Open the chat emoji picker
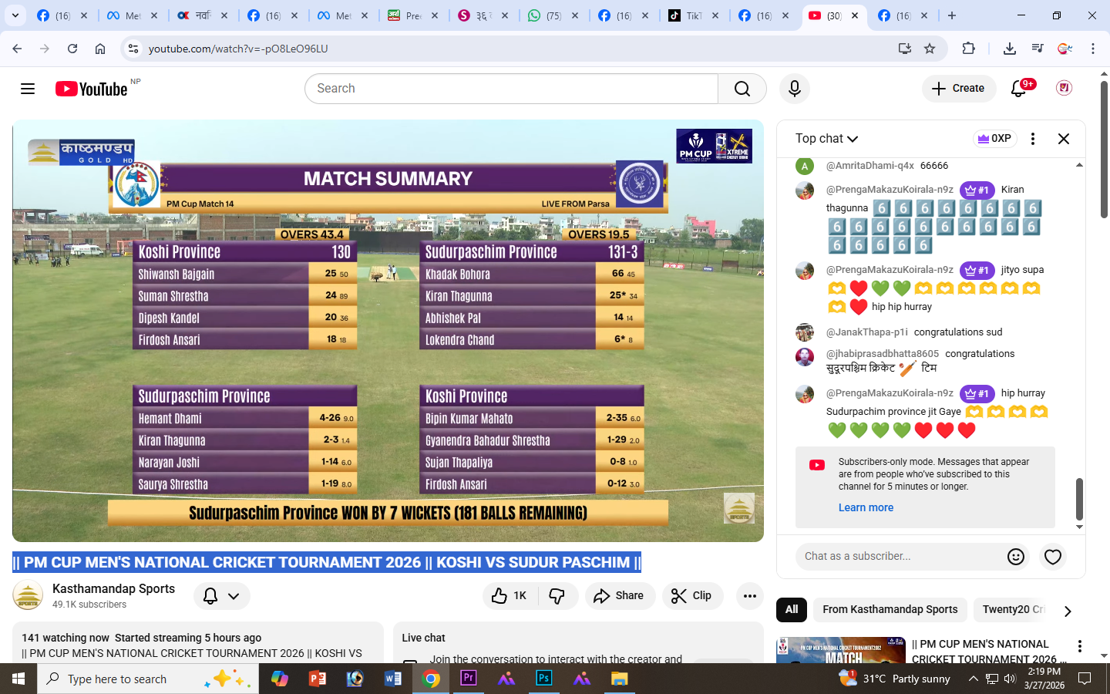The width and height of the screenshot is (1110, 694). pyautogui.click(x=1016, y=556)
